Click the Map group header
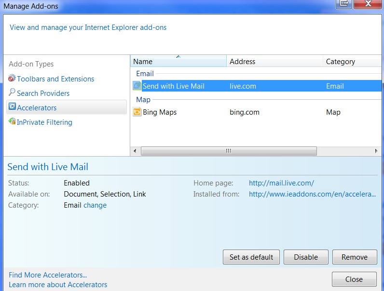 pyautogui.click(x=143, y=100)
